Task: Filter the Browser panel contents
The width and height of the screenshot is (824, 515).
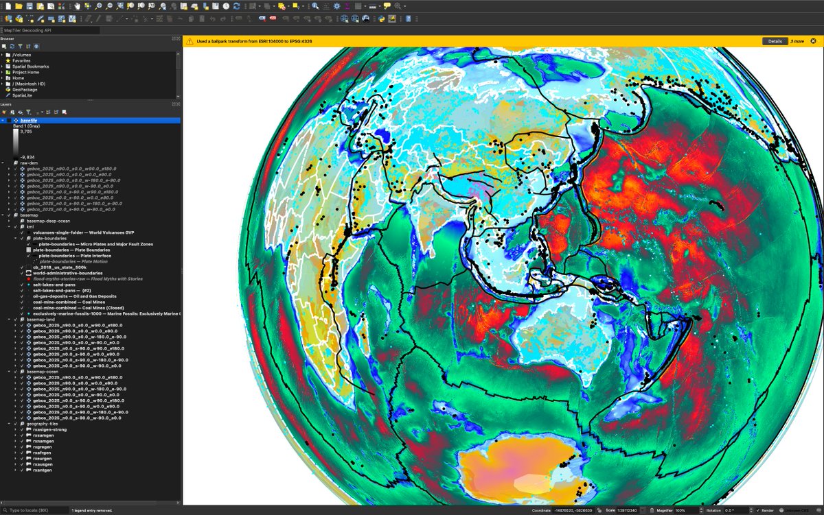Action: coord(20,46)
